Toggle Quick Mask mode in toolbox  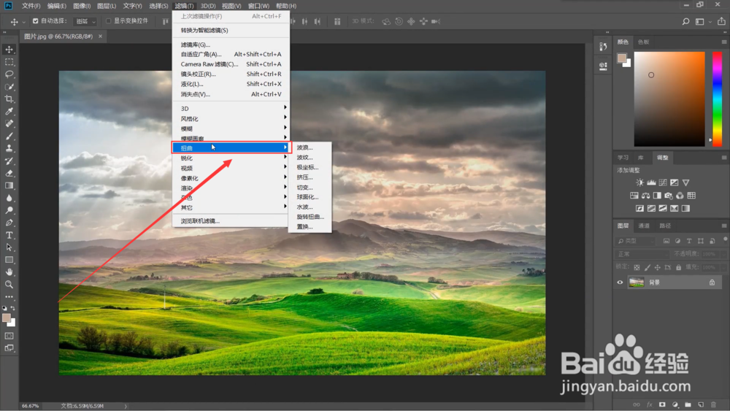(9, 336)
